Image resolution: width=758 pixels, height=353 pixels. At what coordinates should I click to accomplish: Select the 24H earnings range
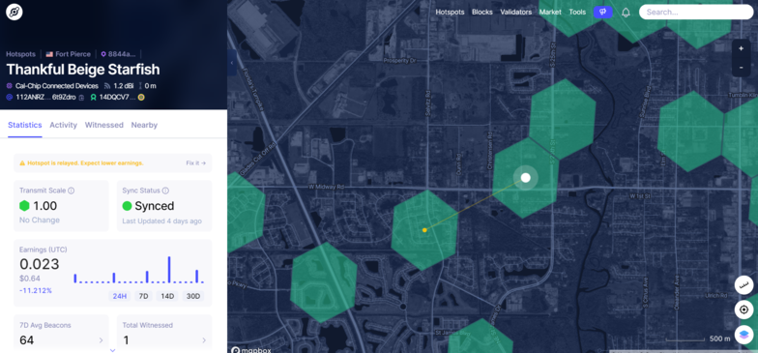tap(120, 296)
